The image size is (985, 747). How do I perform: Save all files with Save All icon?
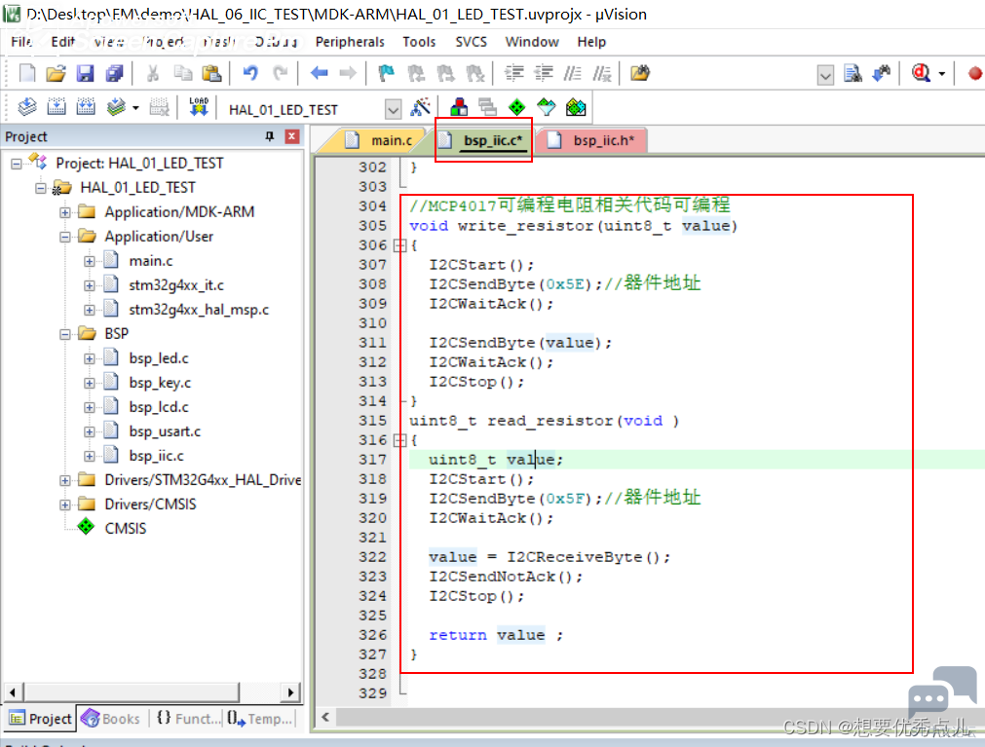[x=114, y=73]
